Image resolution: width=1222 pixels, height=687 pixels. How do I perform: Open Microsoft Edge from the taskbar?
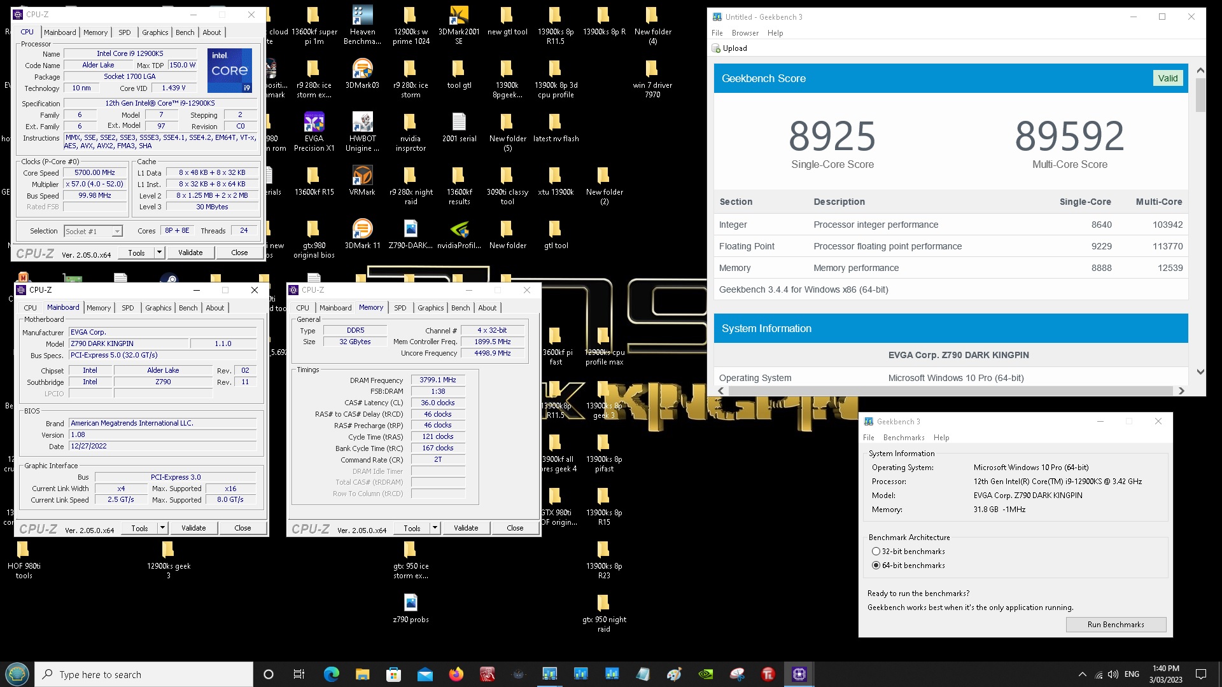coord(331,674)
